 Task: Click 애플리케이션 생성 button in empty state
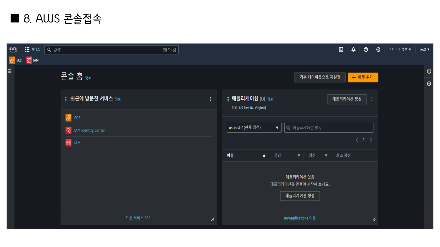[300, 196]
